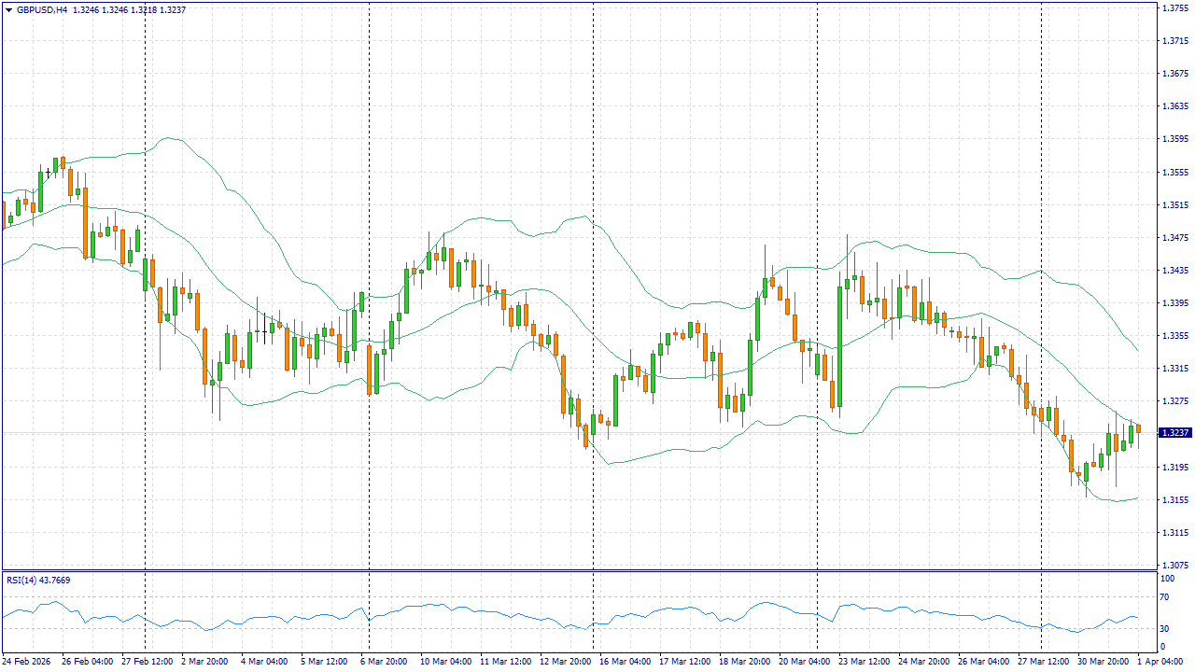
Task: Select the 27 Mar 12:00 time label
Action: point(1043,661)
